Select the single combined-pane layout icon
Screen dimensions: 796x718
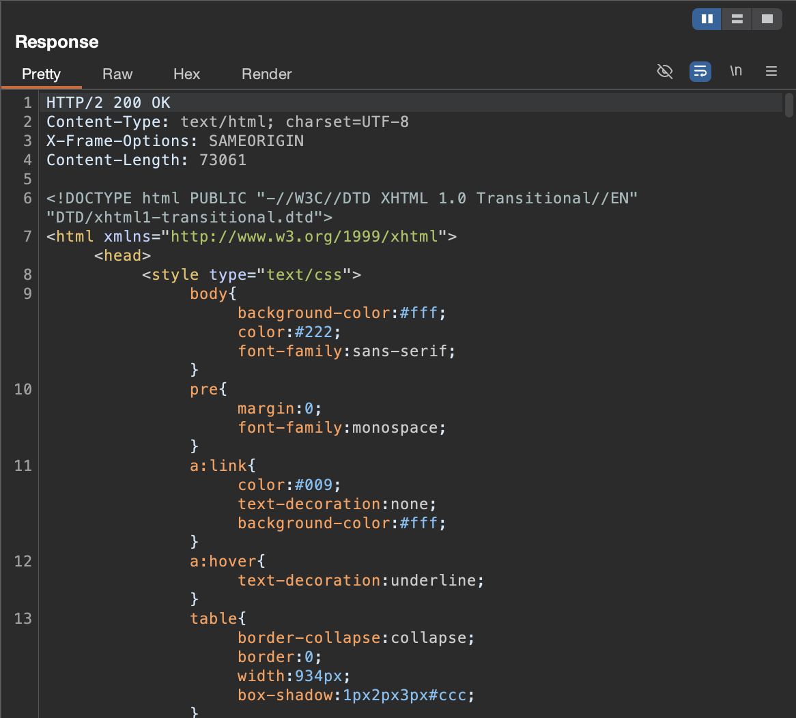pyautogui.click(x=767, y=19)
